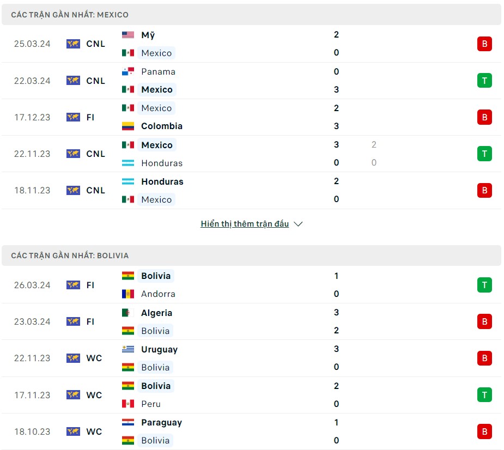Viewport: 504px width, 450px height.
Task: Click the Uruguay flag icon
Action: point(128,350)
